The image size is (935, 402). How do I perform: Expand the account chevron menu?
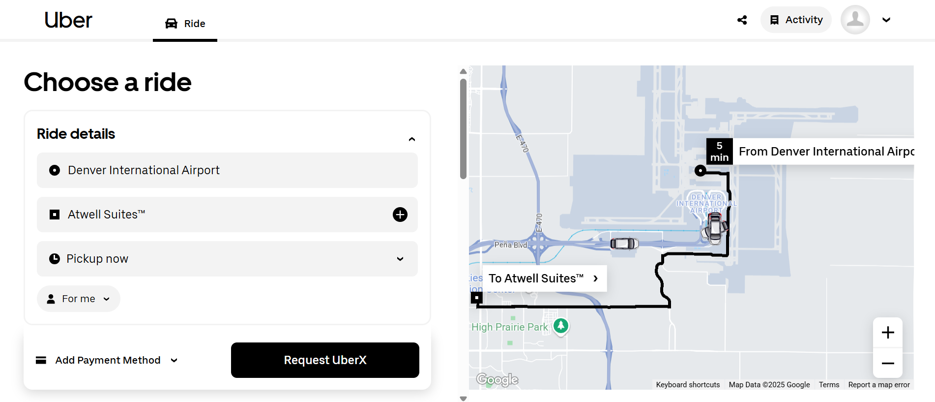pos(886,20)
